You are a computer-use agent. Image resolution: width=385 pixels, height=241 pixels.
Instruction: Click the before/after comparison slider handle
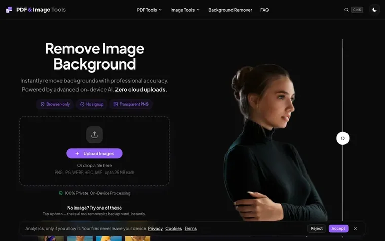pos(343,138)
